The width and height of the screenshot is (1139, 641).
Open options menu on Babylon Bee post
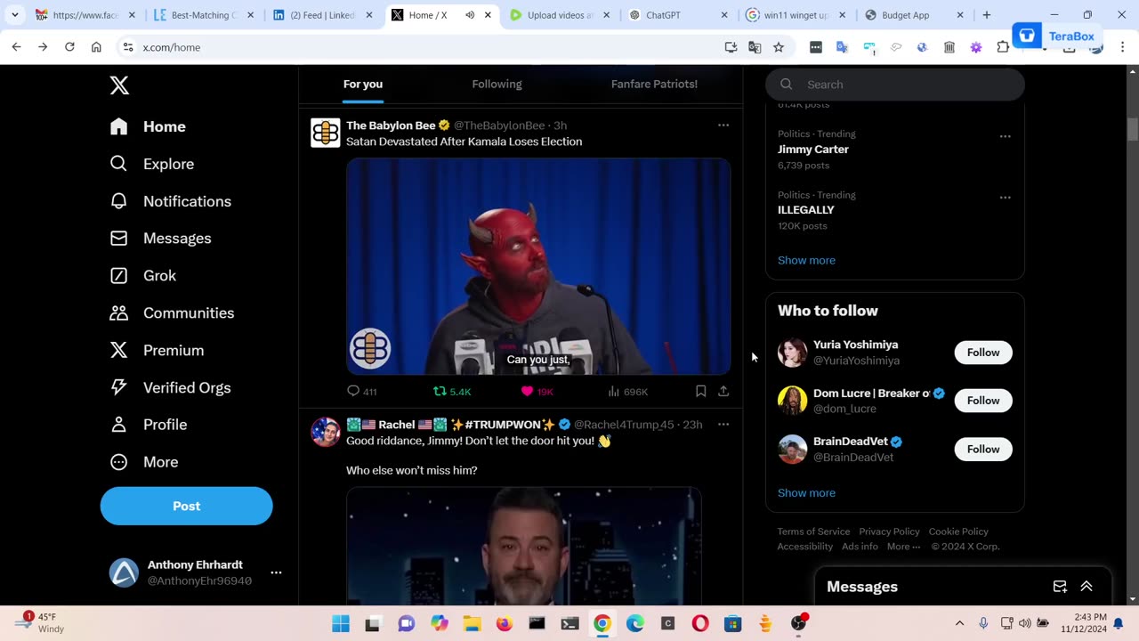723,126
